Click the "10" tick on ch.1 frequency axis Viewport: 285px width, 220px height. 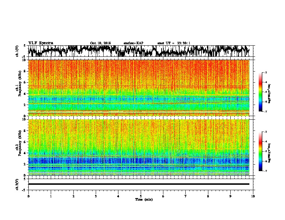(x=24, y=60)
